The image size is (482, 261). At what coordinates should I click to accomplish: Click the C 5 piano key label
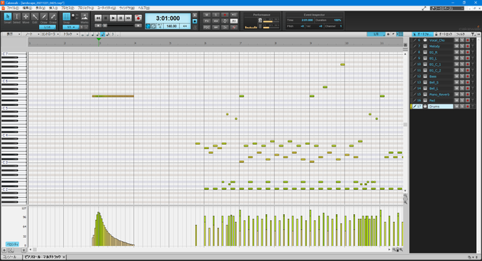coord(5,109)
